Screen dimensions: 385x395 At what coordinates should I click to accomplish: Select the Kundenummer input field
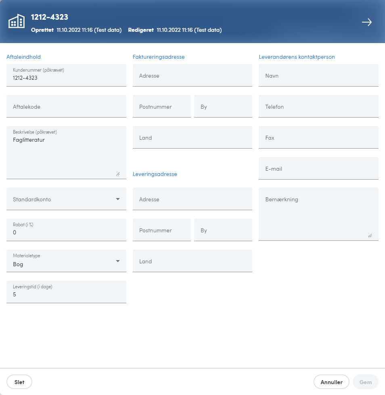point(66,75)
